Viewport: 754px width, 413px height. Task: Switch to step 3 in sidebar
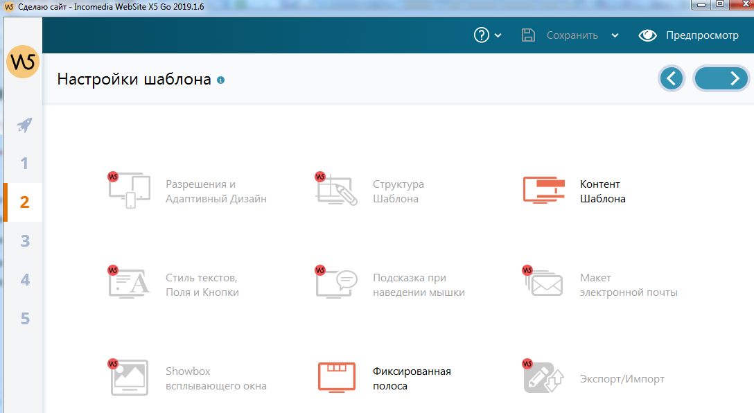click(24, 241)
